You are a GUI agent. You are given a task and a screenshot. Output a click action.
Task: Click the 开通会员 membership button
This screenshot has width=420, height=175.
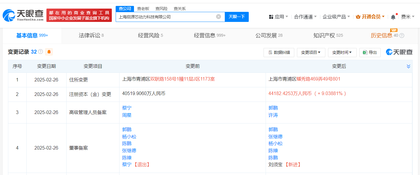pos(370,17)
